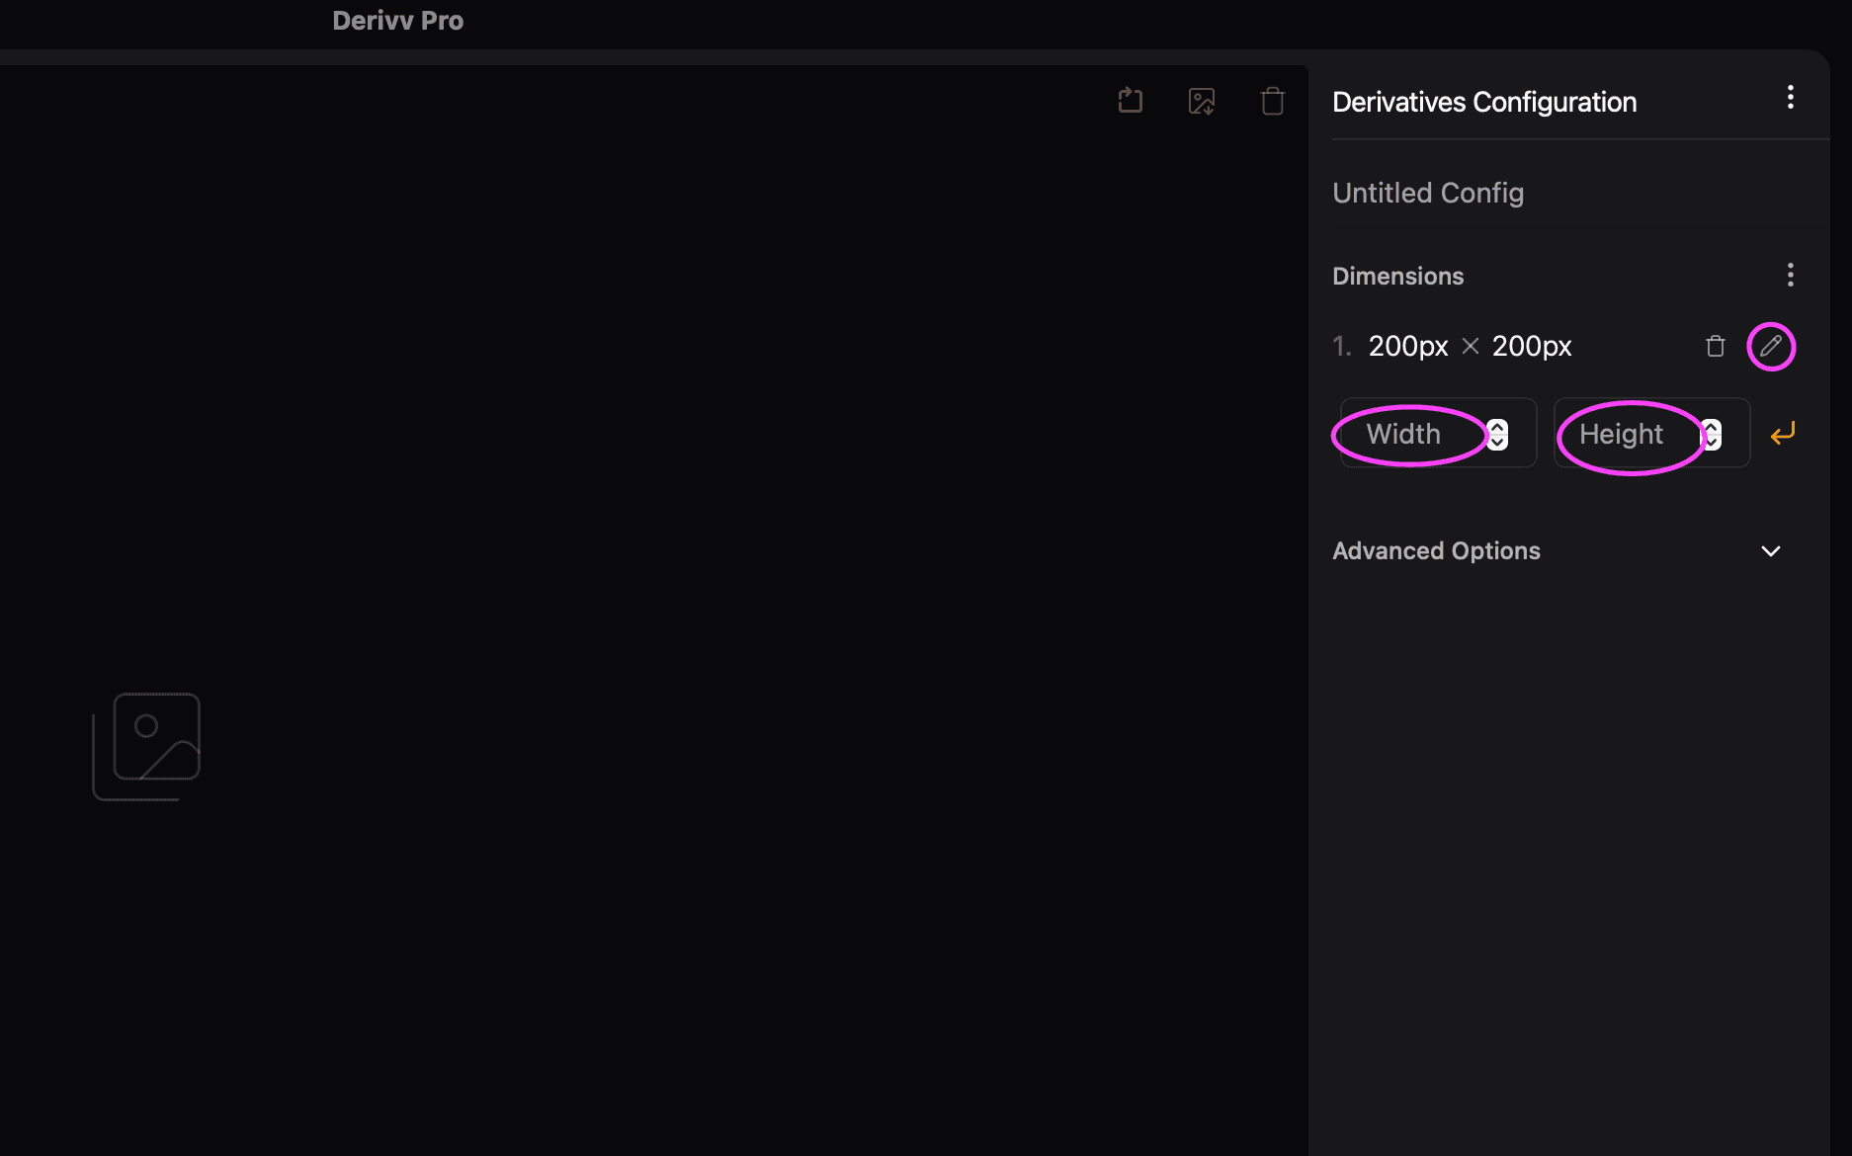Image resolution: width=1852 pixels, height=1156 pixels.
Task: Click the Derivv Pro title
Action: [x=397, y=20]
